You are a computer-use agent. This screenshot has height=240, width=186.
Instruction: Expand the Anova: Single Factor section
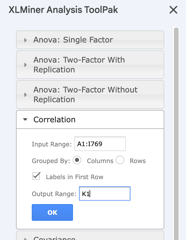[x=90, y=40]
